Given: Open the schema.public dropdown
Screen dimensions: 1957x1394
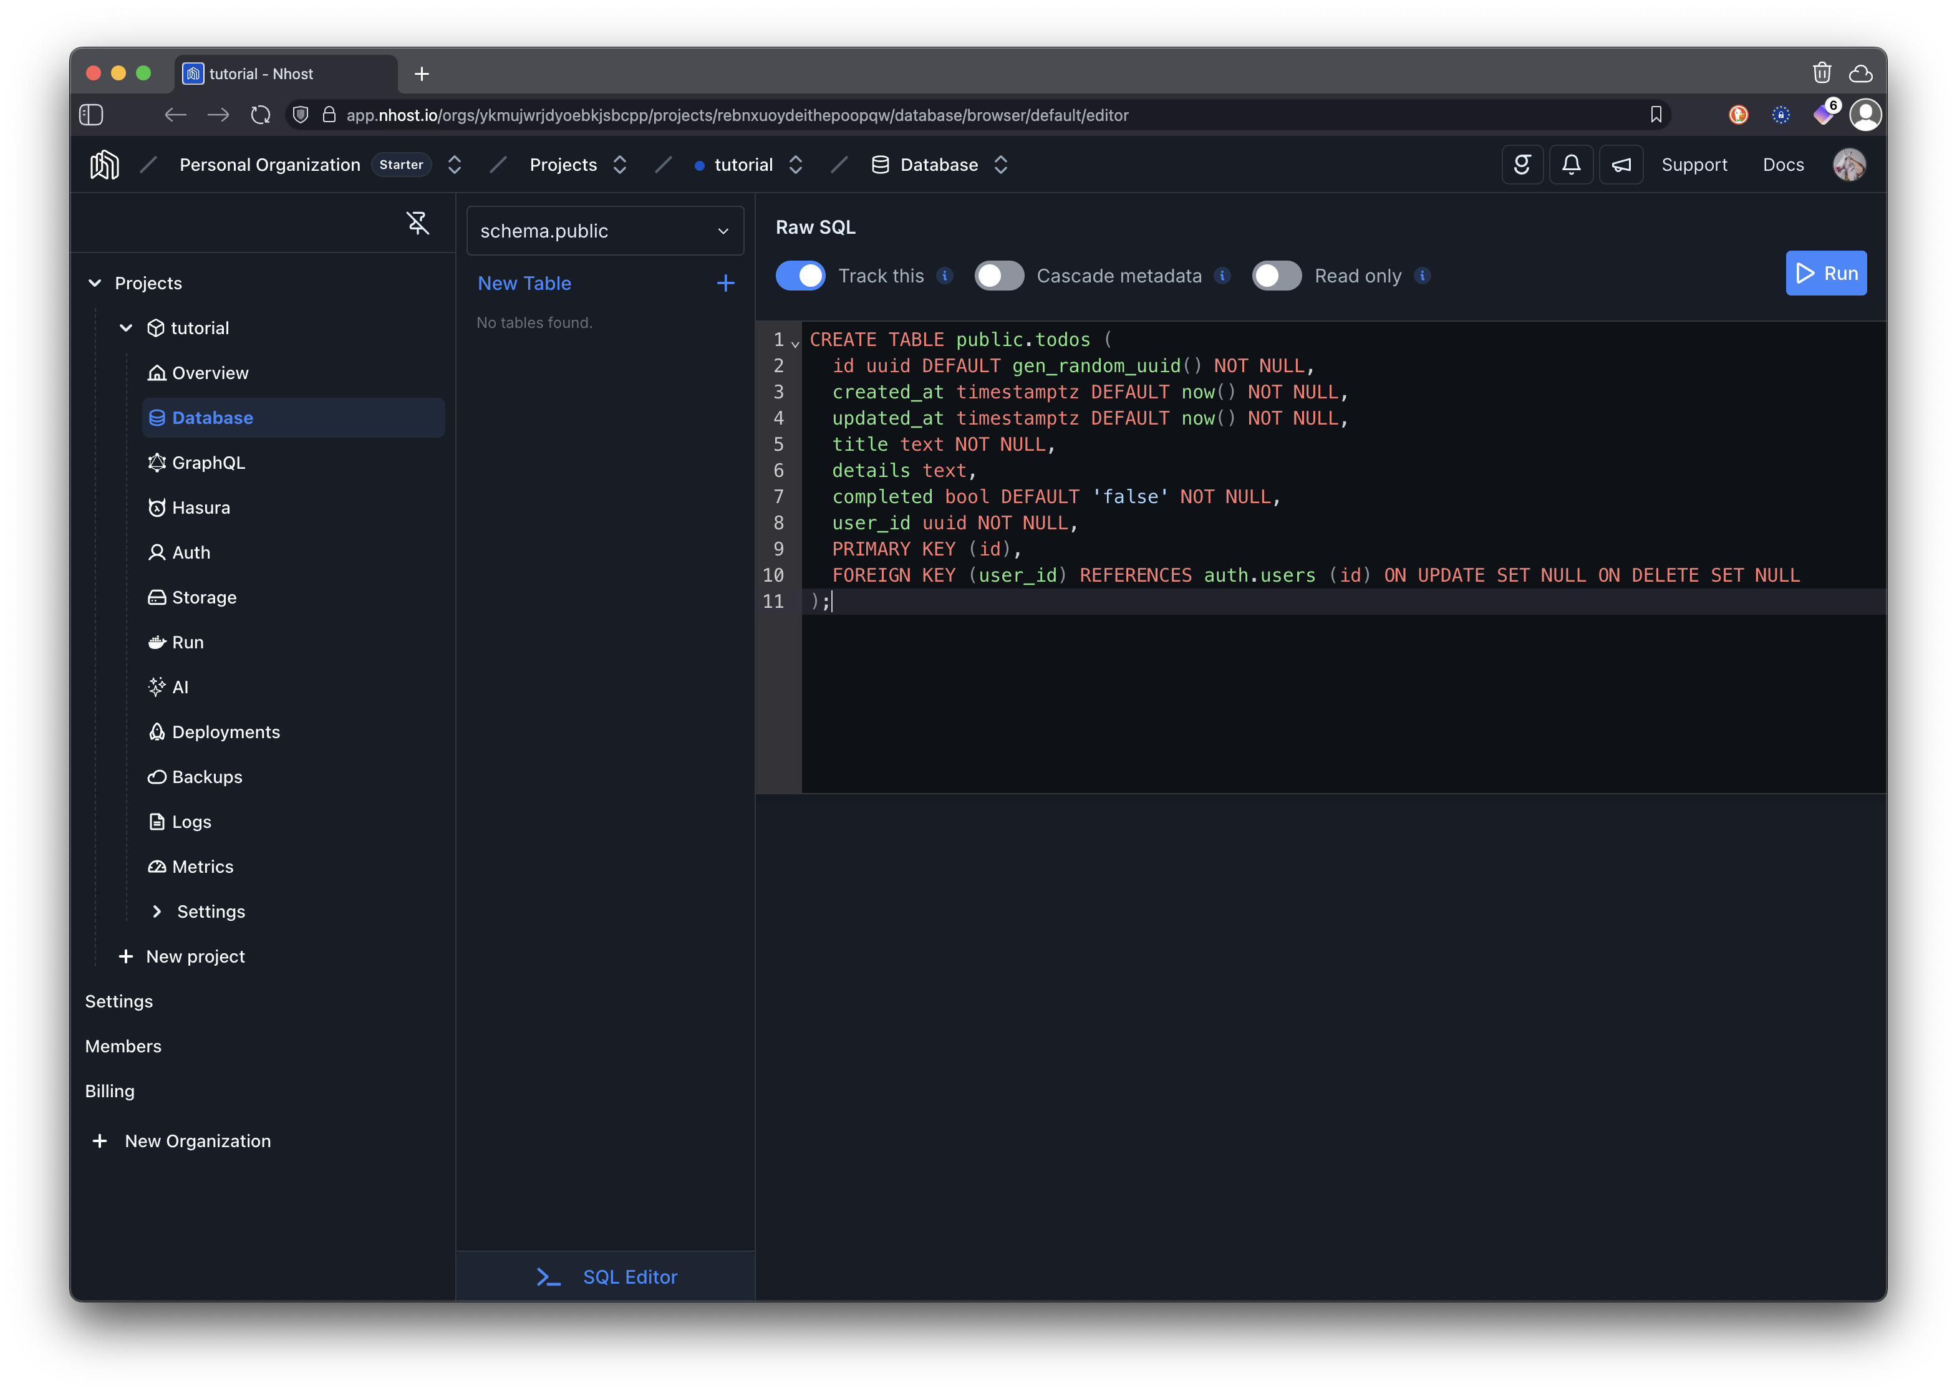Looking at the screenshot, I should coord(604,230).
